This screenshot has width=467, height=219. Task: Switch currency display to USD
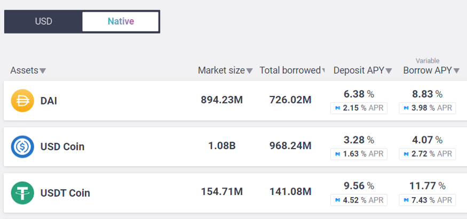pos(43,22)
